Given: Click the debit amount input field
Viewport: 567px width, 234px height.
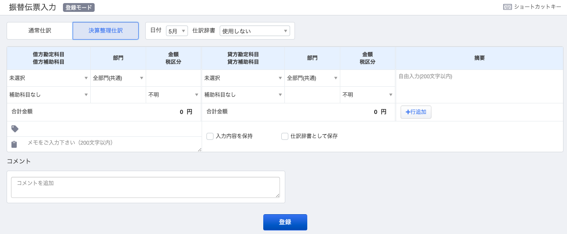Looking at the screenshot, I should (173, 78).
